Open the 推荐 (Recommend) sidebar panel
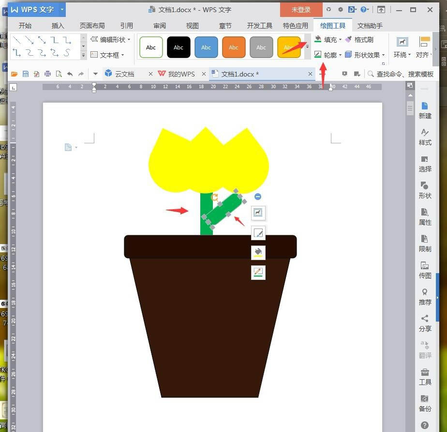Viewport: 447px width, 432px height. (425, 297)
